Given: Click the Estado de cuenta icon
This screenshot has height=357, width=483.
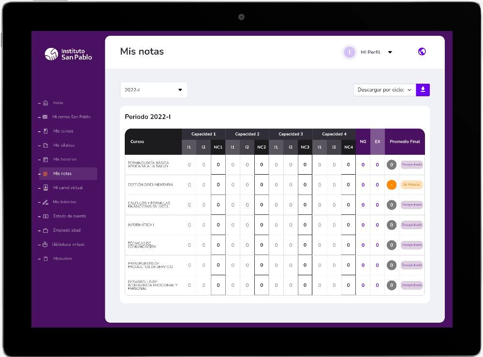Looking at the screenshot, I should pyautogui.click(x=45, y=216).
